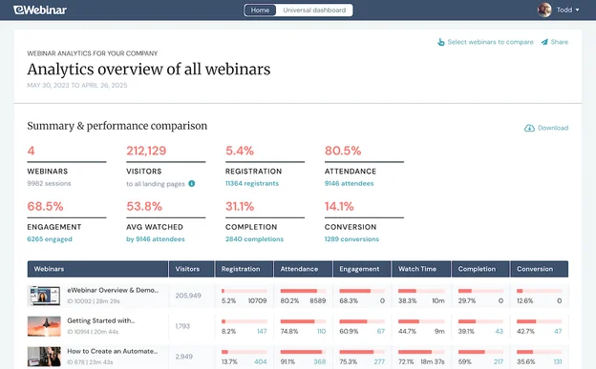Open Todd's profile avatar
The height and width of the screenshot is (369, 596).
pos(544,10)
